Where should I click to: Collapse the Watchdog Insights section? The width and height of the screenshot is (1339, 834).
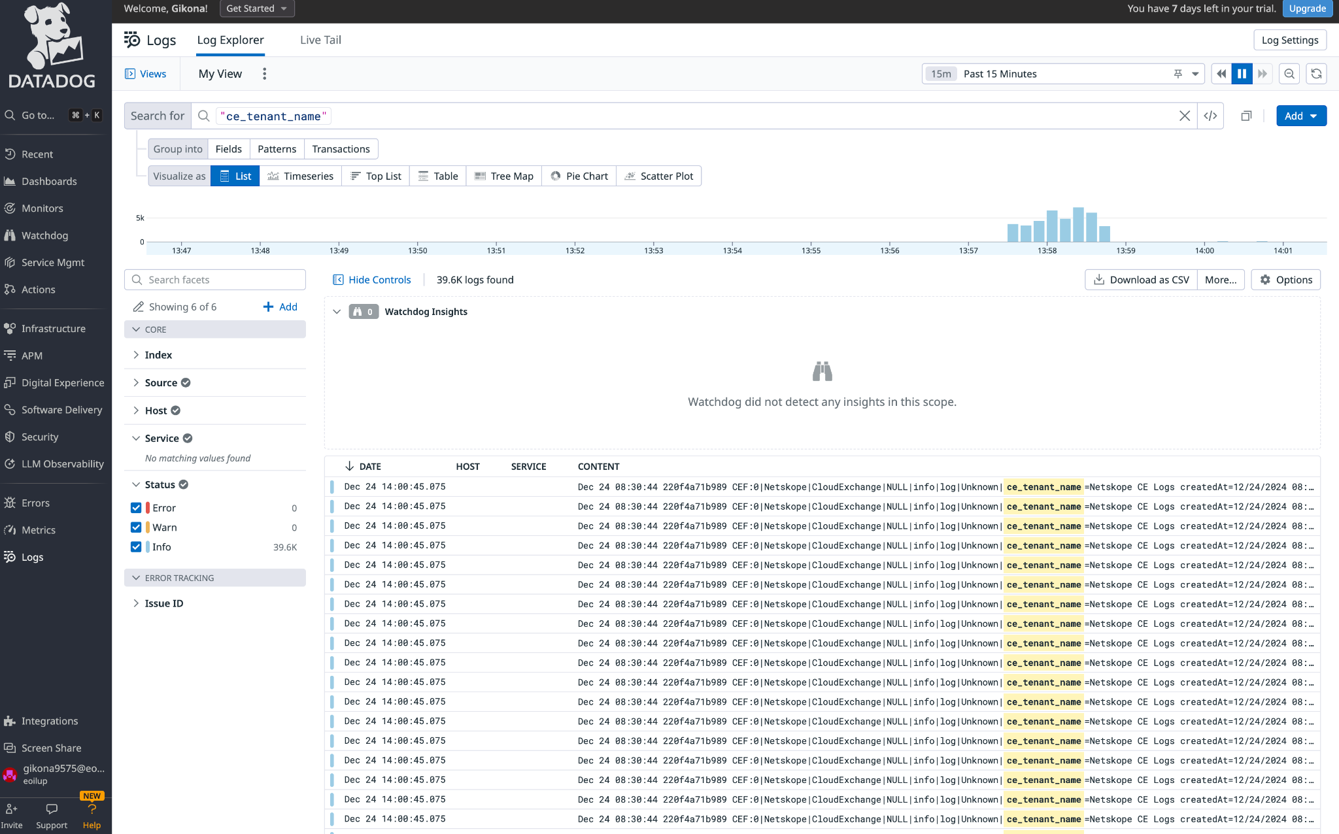337,312
